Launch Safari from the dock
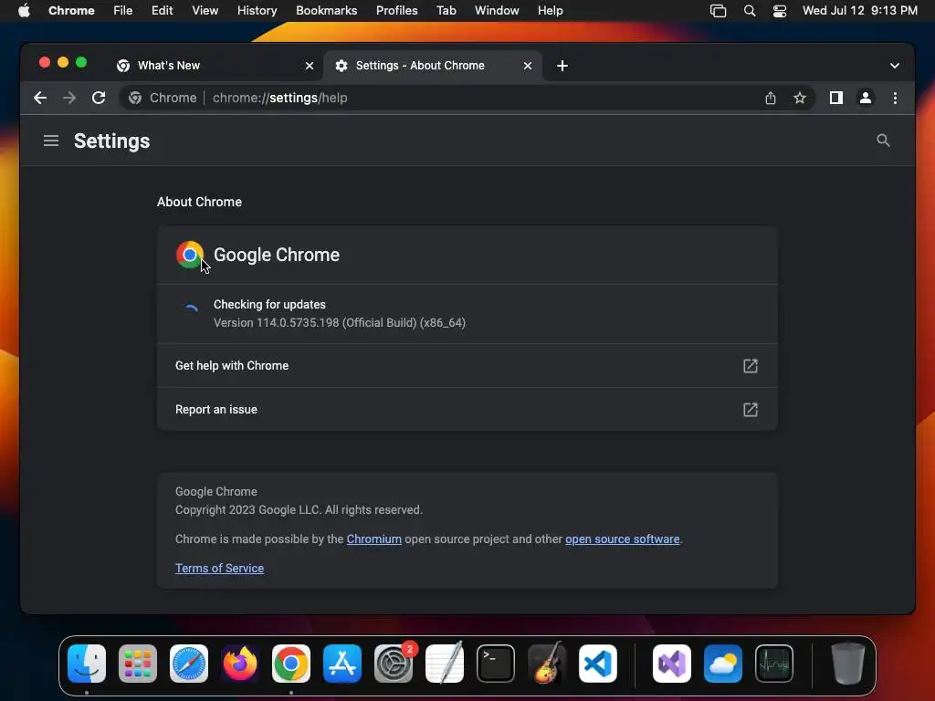935x701 pixels. [x=189, y=664]
